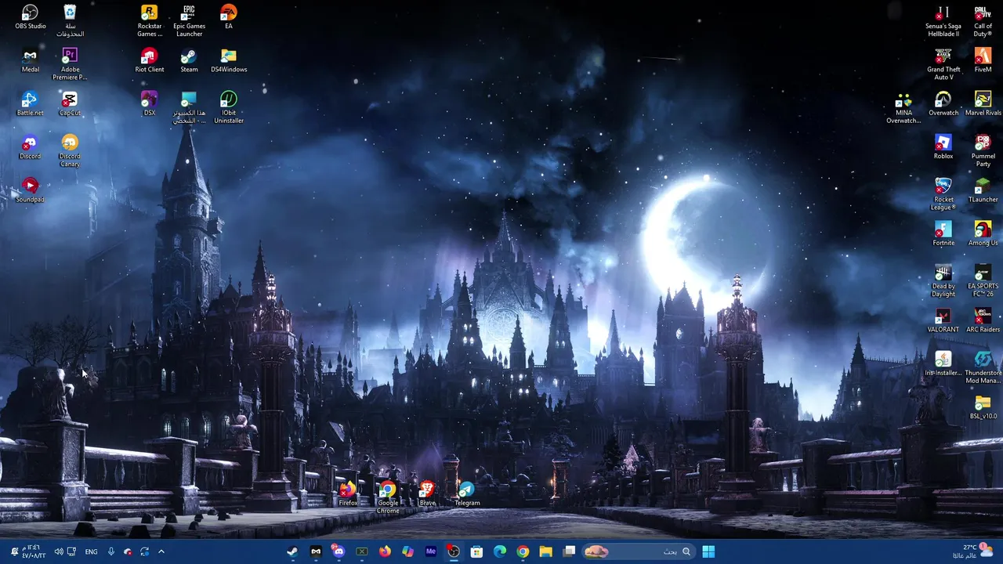1003x564 pixels.
Task: Select the BSL_v10.0 folder icon
Action: coord(983,407)
